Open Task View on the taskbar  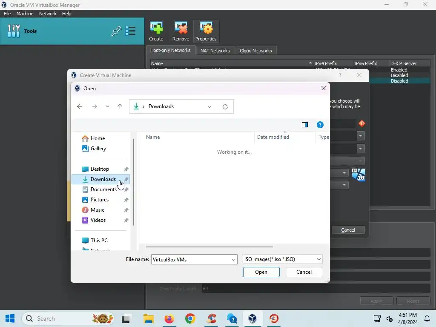pos(126,318)
